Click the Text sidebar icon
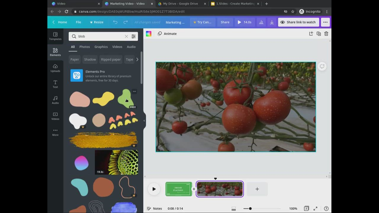379x213 pixels. [x=55, y=84]
